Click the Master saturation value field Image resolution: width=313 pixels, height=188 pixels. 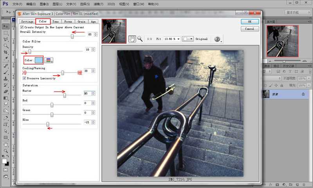(x=87, y=93)
